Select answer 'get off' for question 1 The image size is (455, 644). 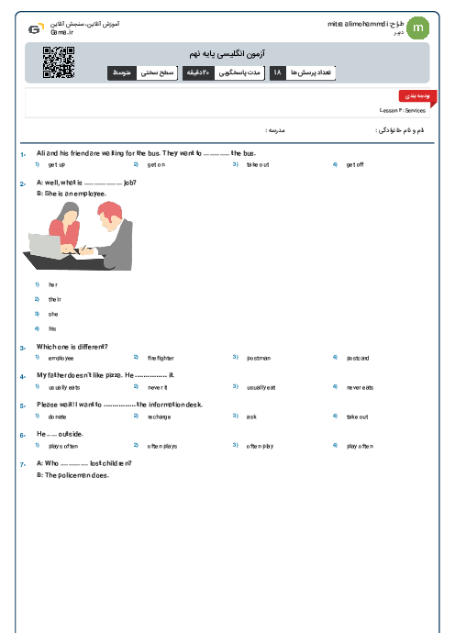coord(355,165)
